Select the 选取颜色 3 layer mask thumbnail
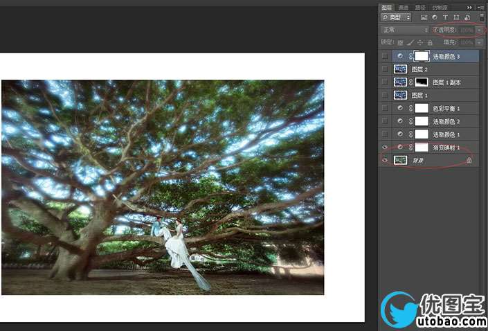This screenshot has width=488, height=331. [x=422, y=56]
